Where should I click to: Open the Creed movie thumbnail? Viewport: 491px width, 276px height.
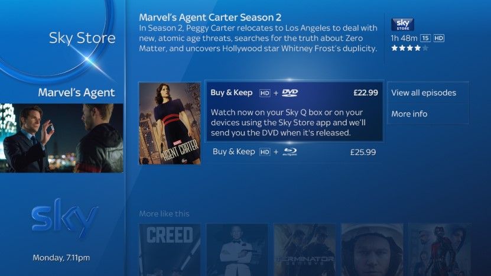click(x=170, y=249)
